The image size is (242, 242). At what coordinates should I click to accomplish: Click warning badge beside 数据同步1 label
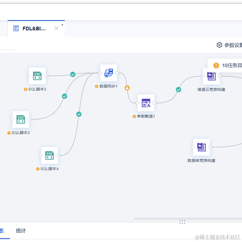click(97, 86)
